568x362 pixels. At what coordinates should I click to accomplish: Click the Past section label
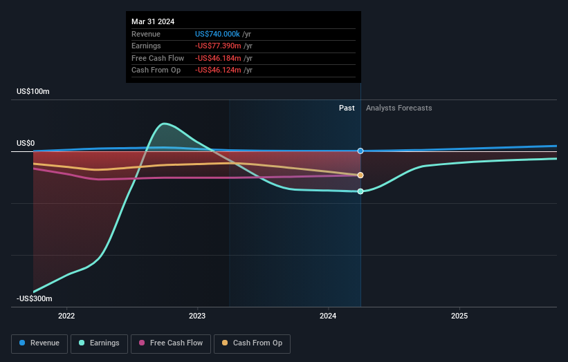point(347,108)
